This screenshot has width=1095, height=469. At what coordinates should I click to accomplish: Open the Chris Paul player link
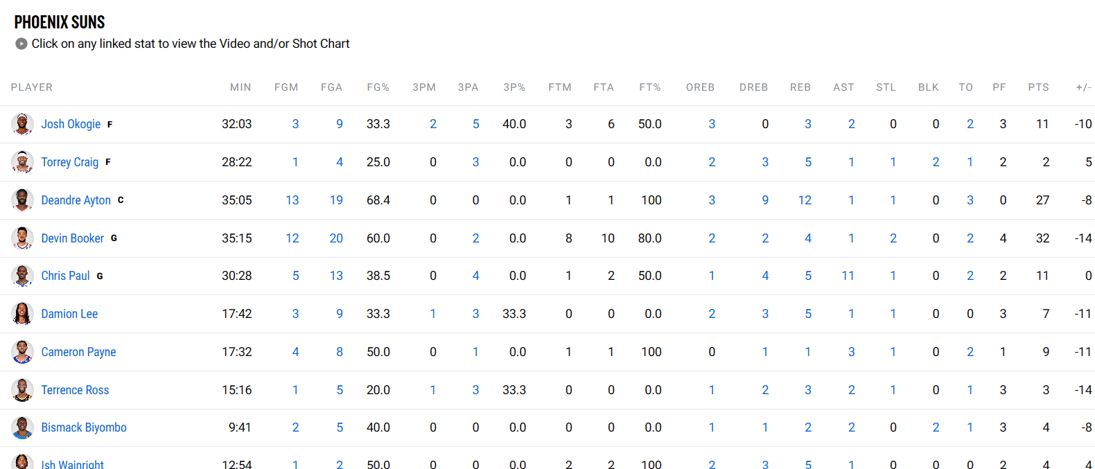point(66,276)
